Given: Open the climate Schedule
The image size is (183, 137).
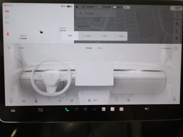Looking at the screenshot, I should [x=166, y=48].
